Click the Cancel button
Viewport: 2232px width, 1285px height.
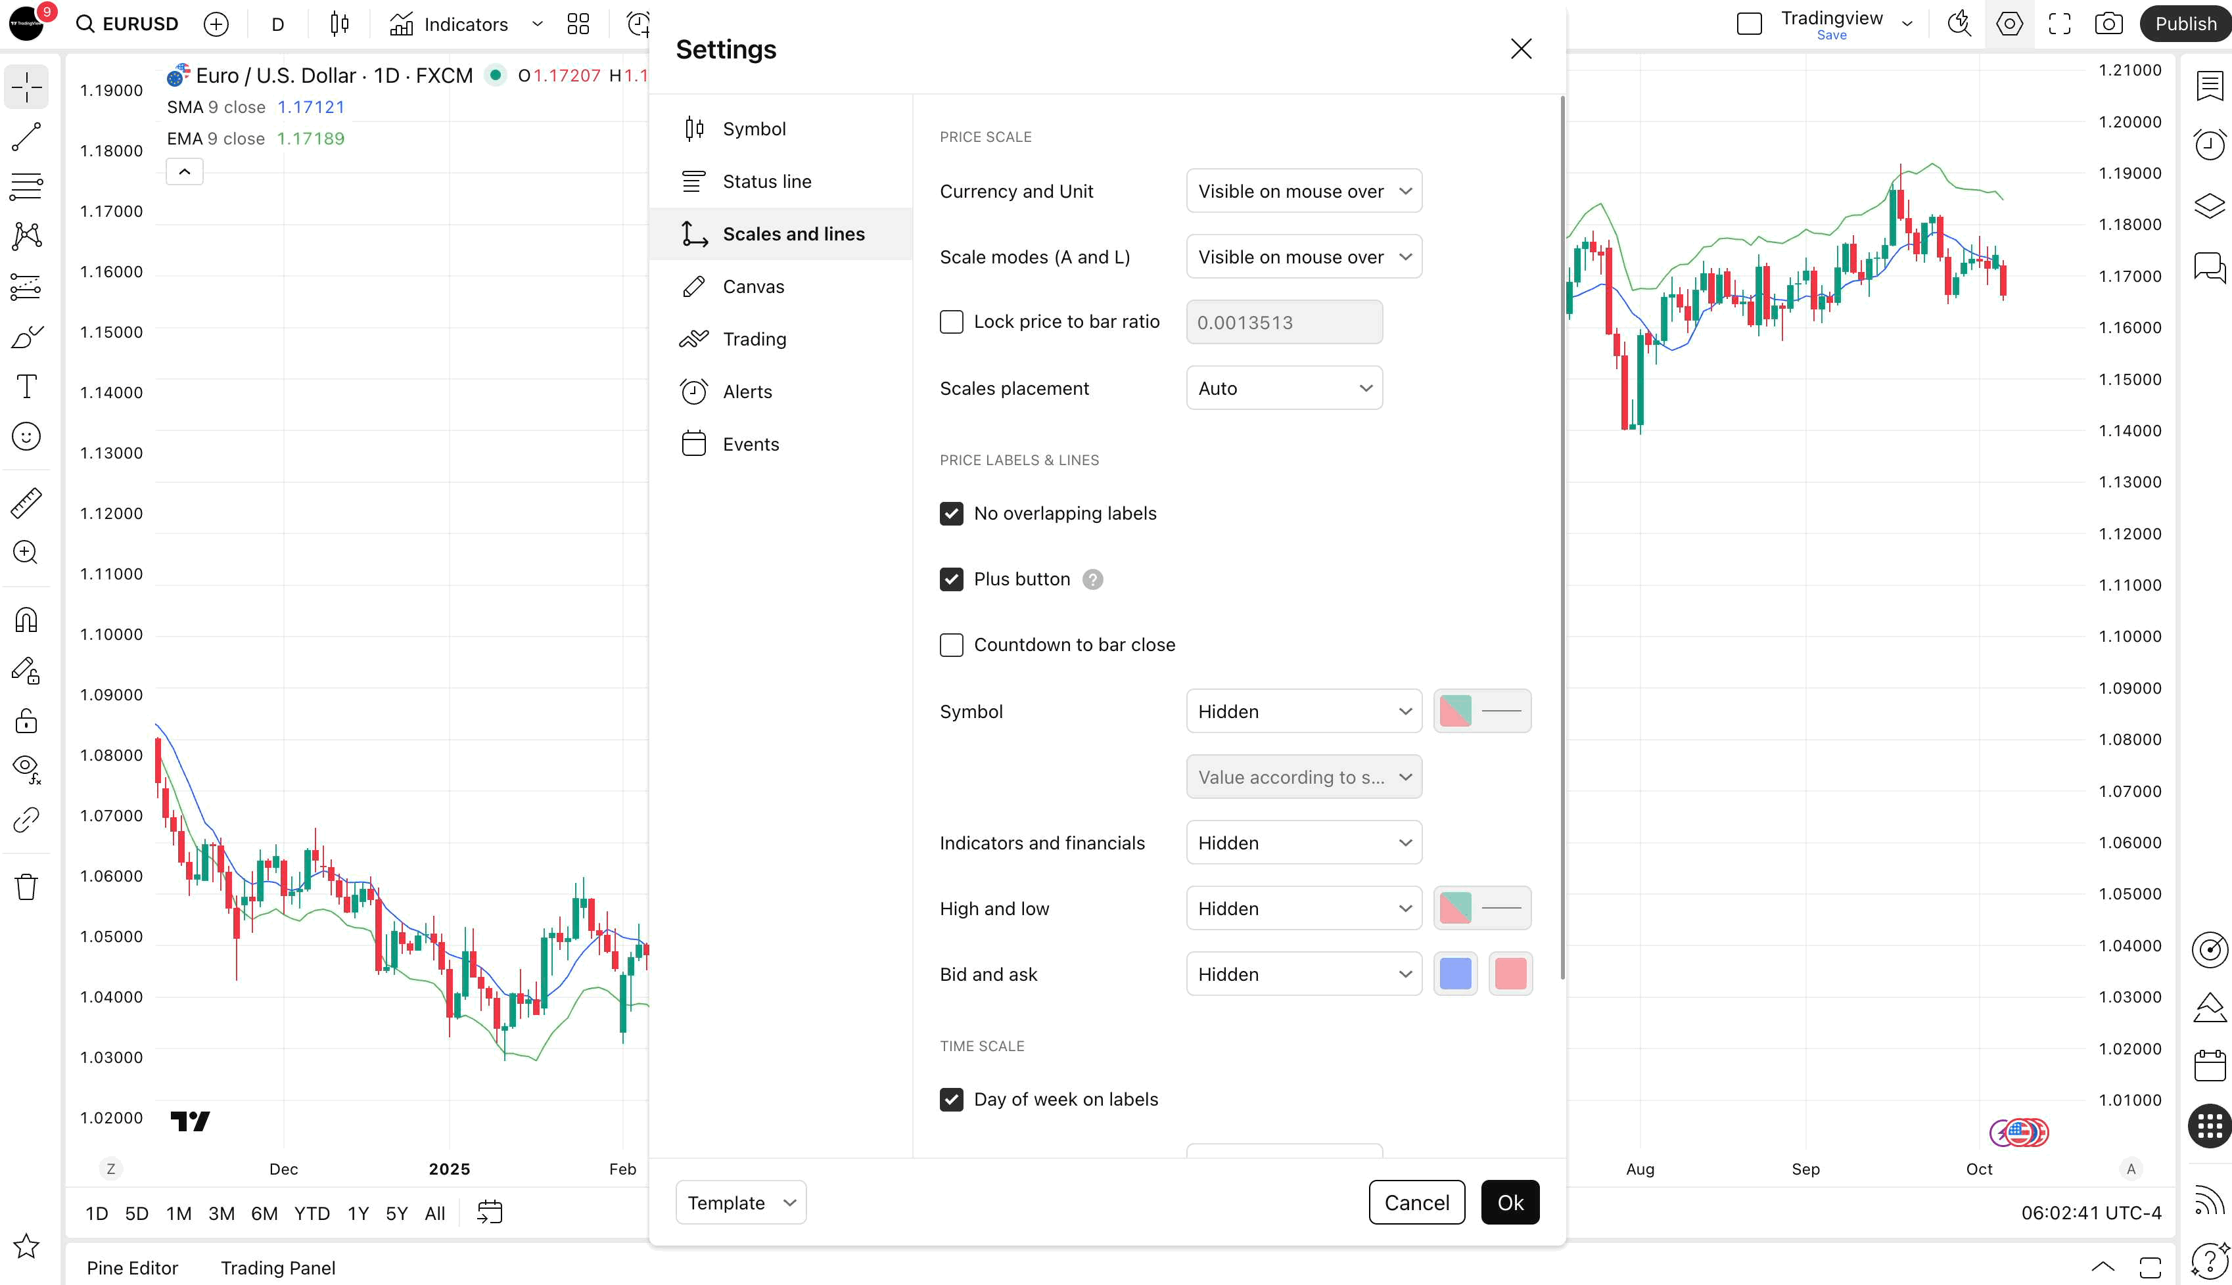pos(1416,1203)
